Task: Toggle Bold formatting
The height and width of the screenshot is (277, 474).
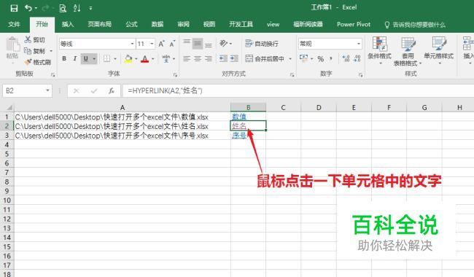Action: [x=64, y=58]
